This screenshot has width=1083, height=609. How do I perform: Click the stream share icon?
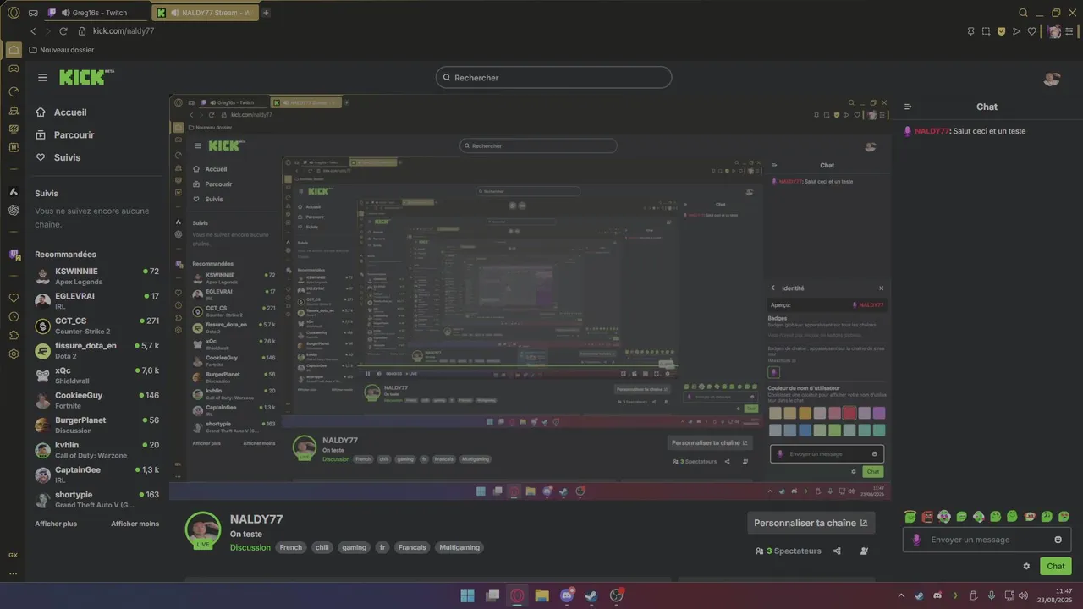click(x=837, y=551)
